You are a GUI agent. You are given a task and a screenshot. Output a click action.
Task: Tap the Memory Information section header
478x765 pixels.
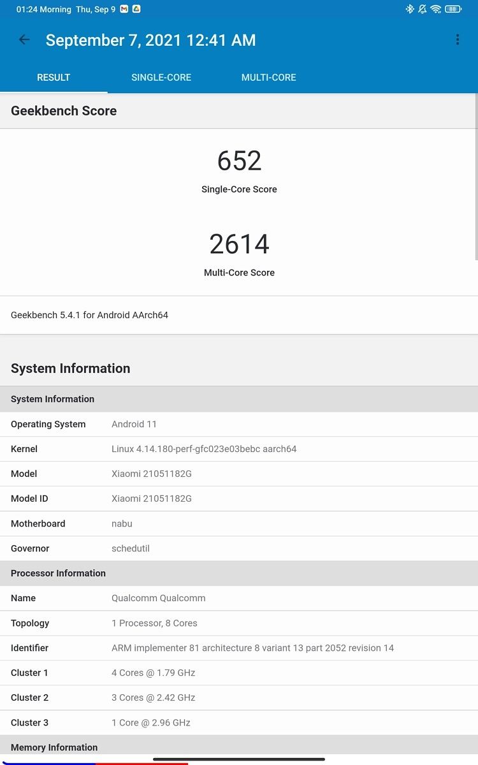click(239, 747)
